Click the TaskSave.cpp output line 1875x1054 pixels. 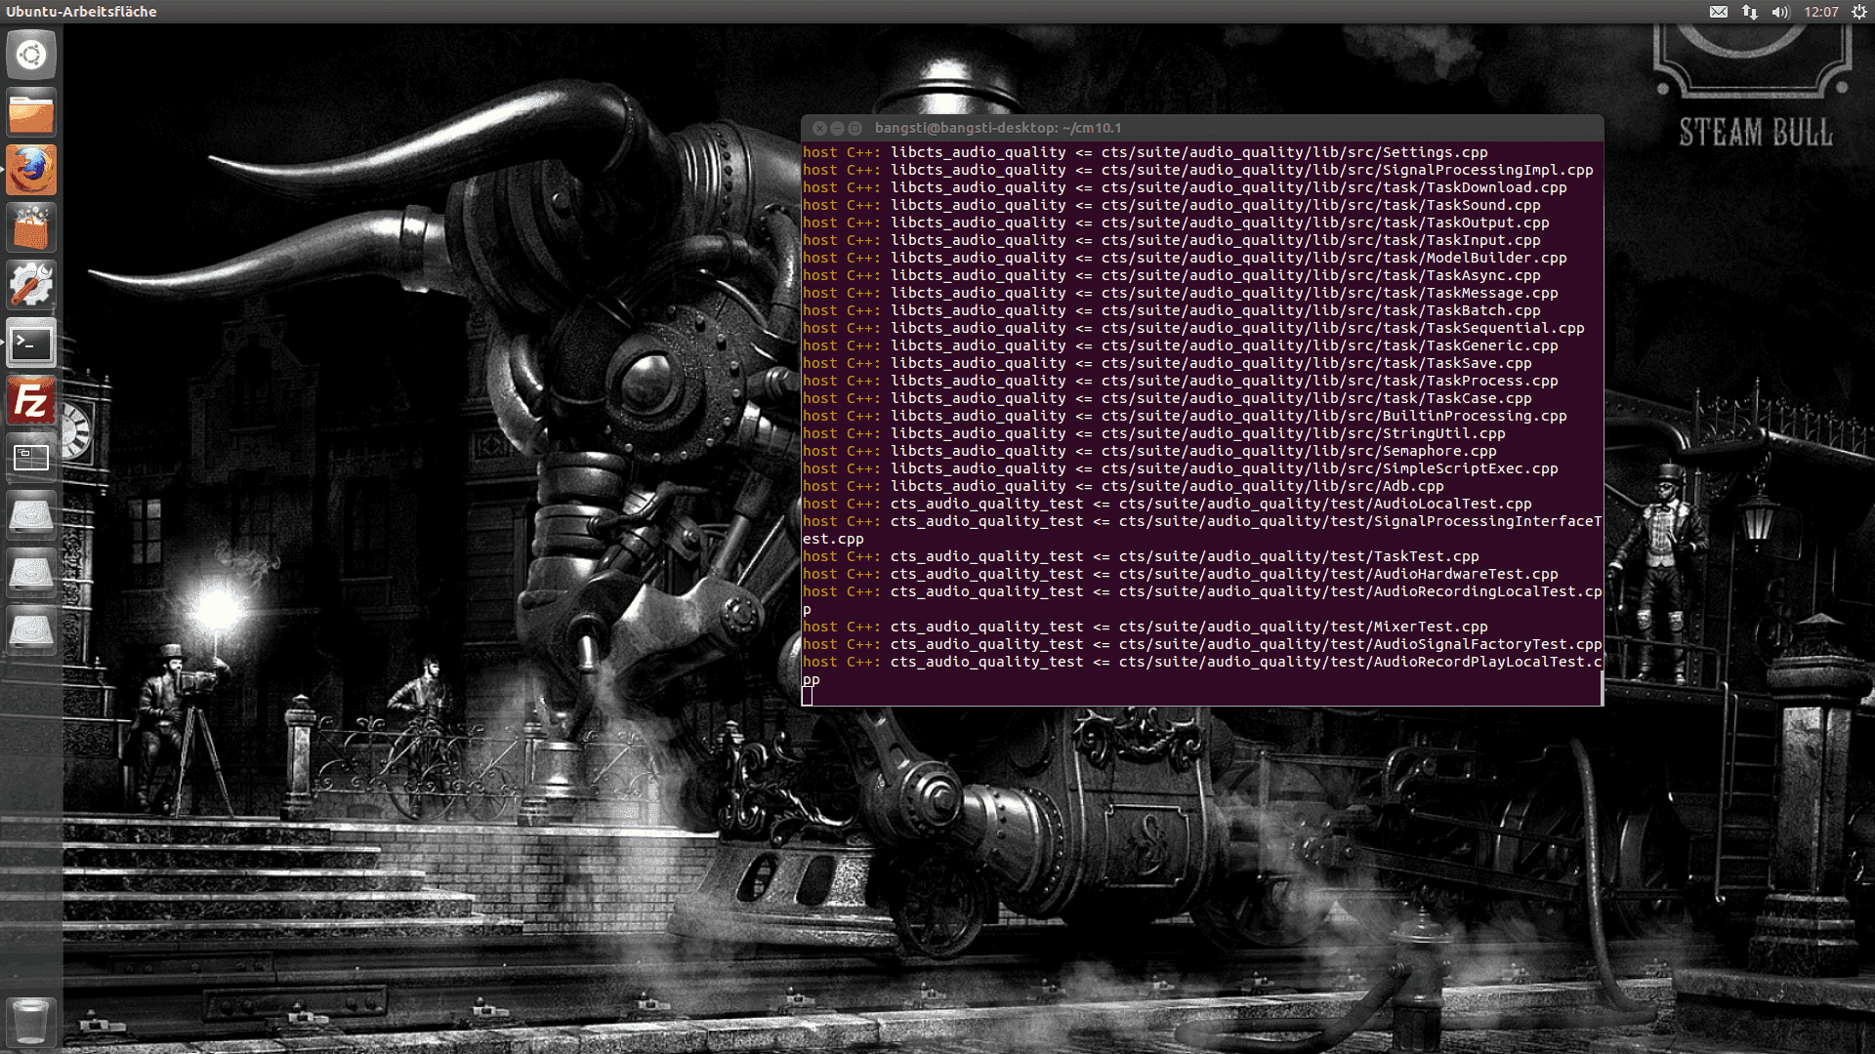[1167, 363]
